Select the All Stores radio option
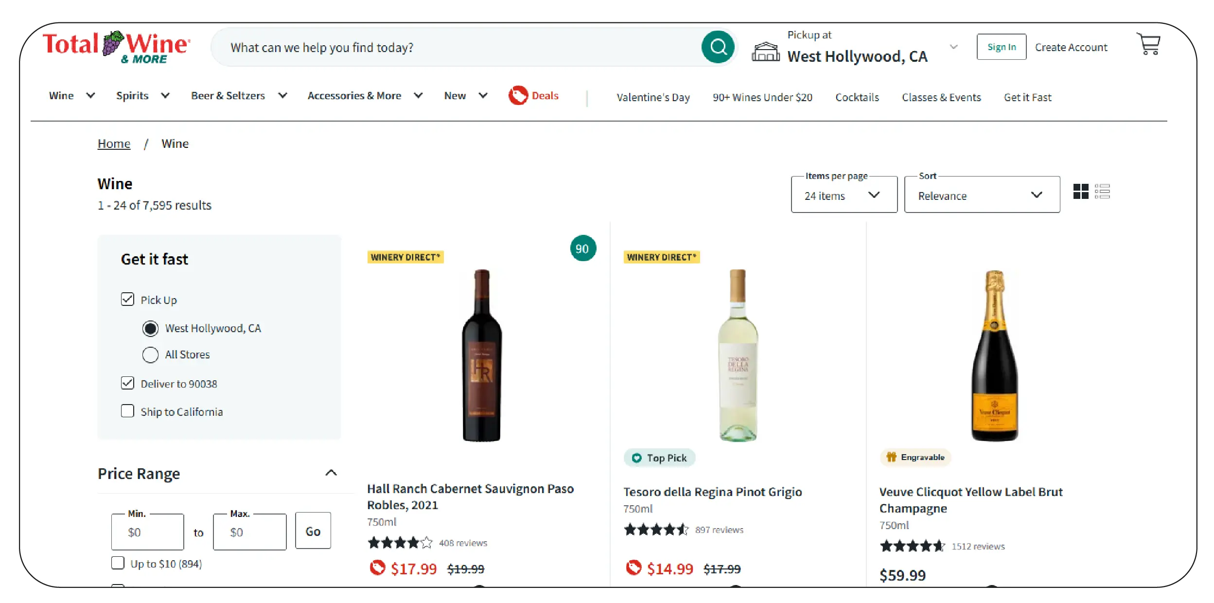The height and width of the screenshot is (603, 1214). click(151, 355)
